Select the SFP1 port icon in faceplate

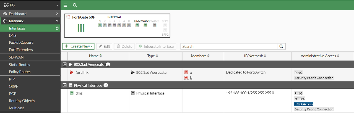click(x=165, y=25)
